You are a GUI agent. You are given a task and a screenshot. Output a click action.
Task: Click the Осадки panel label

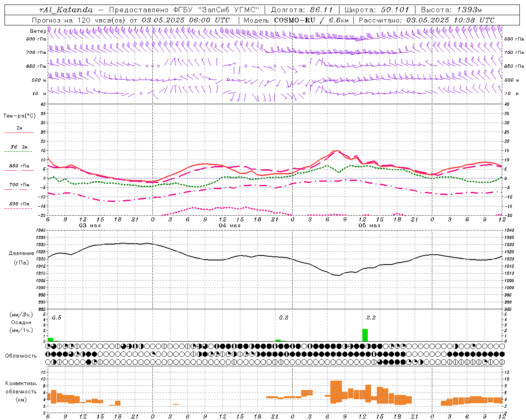(x=21, y=322)
